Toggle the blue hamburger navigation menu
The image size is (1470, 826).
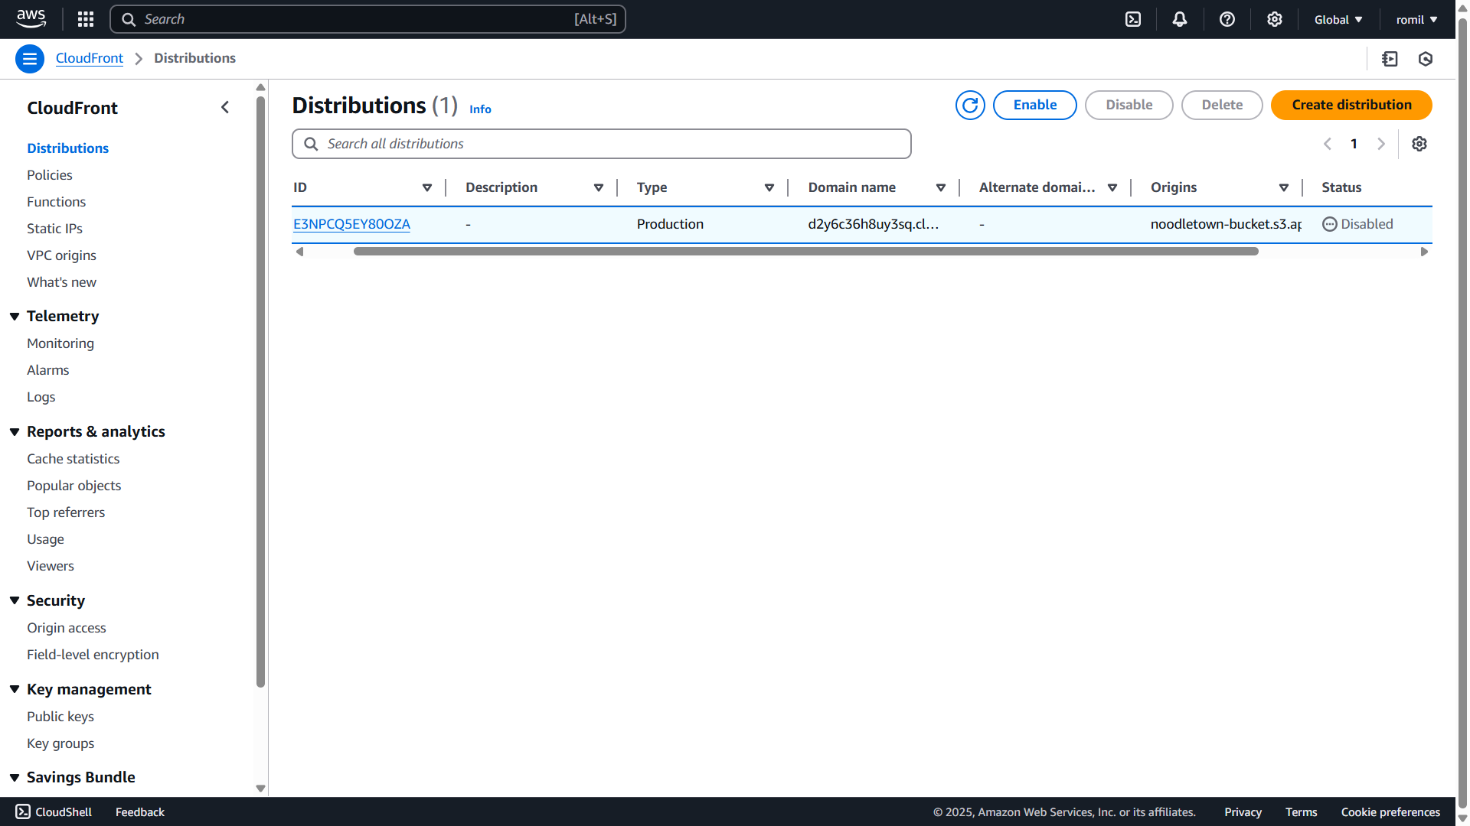click(x=30, y=59)
